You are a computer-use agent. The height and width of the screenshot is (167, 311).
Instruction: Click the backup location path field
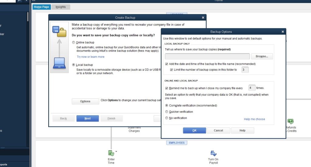(x=207, y=56)
